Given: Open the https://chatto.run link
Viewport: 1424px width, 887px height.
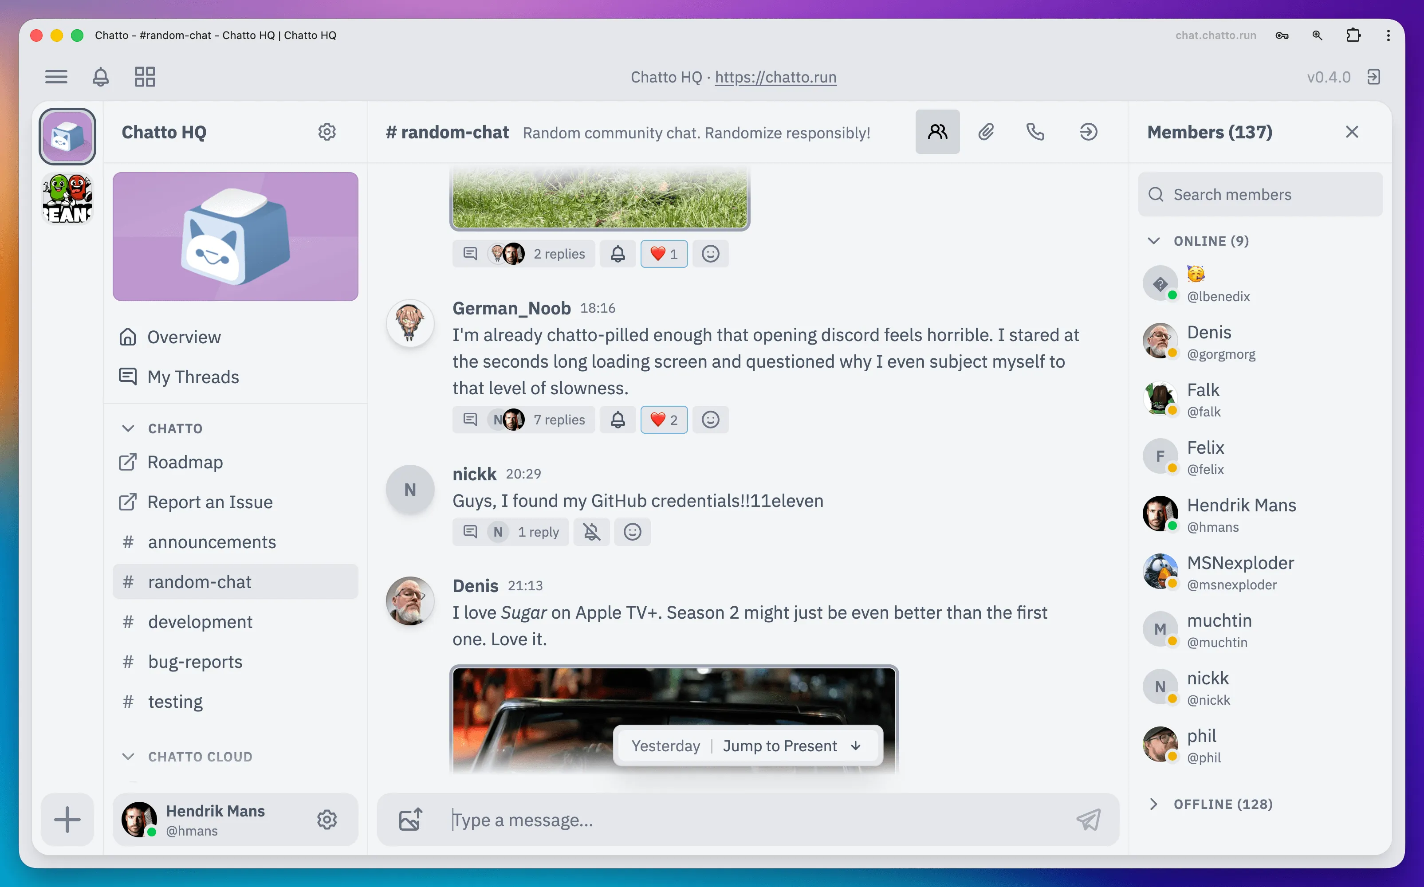Looking at the screenshot, I should pos(776,77).
